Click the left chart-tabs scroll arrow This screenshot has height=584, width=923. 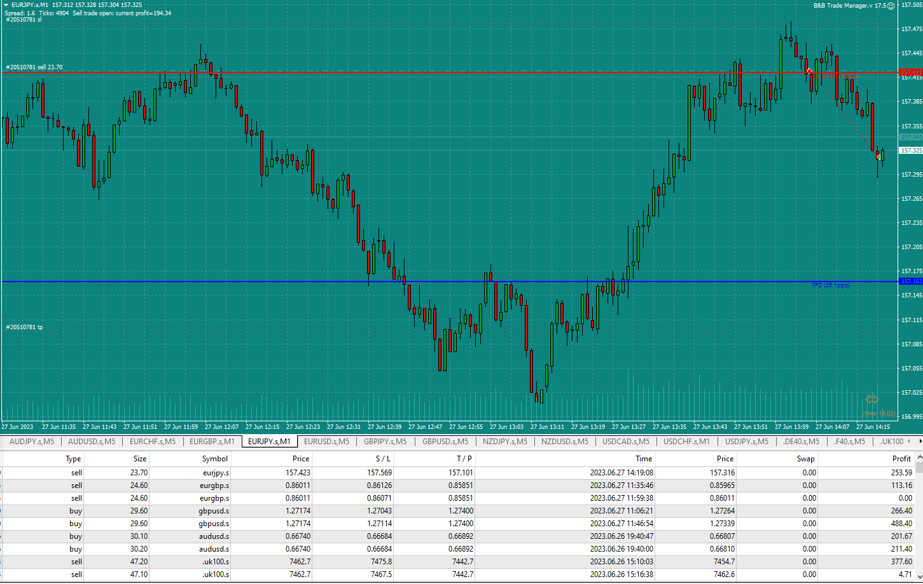[x=910, y=441]
